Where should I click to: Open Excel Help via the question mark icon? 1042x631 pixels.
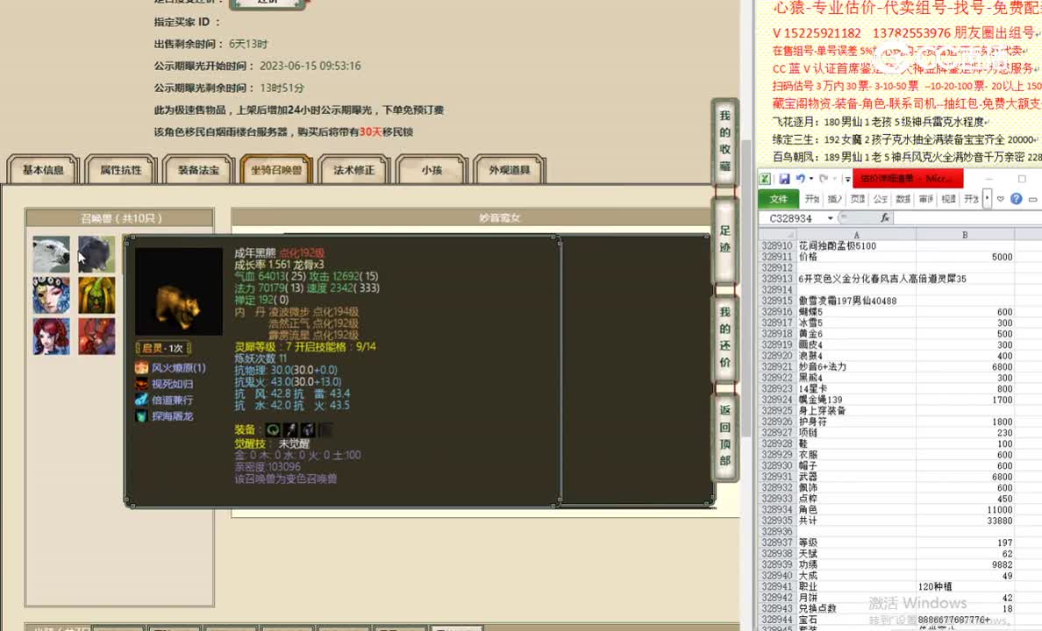click(1016, 200)
